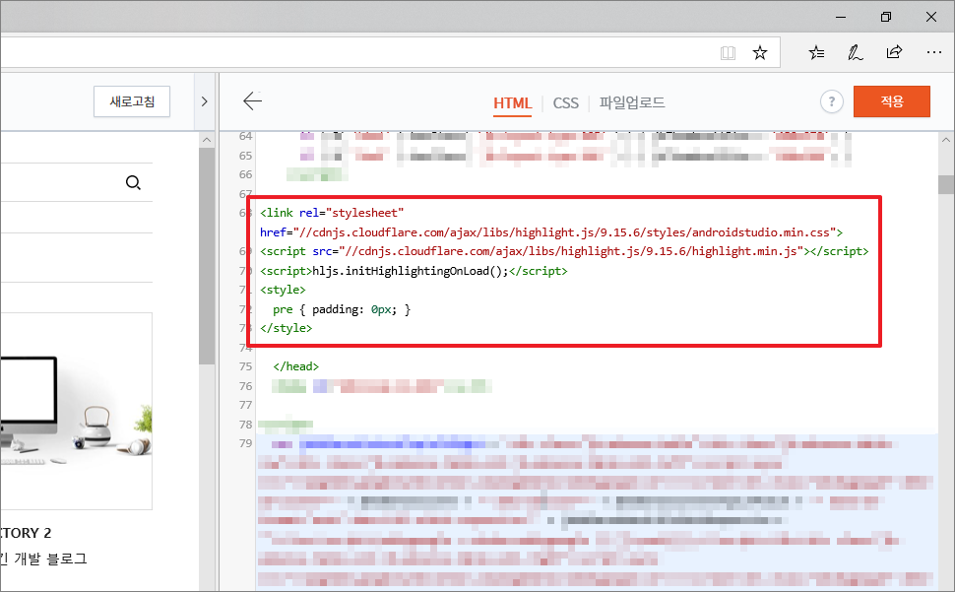Click the preview panel vertical scrollbar thumb
The image size is (955, 592).
[x=207, y=256]
